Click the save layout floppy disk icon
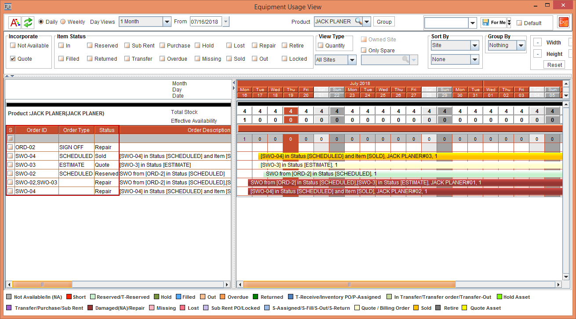Screen dimensions: 576x319 click(x=485, y=22)
